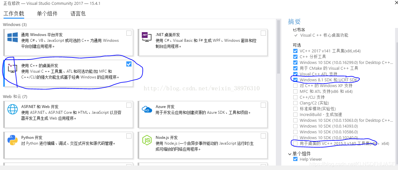Check MFC 和 ATL 支持 (x86 和 x64)
This screenshot has width=398, height=170.
pos(295,91)
